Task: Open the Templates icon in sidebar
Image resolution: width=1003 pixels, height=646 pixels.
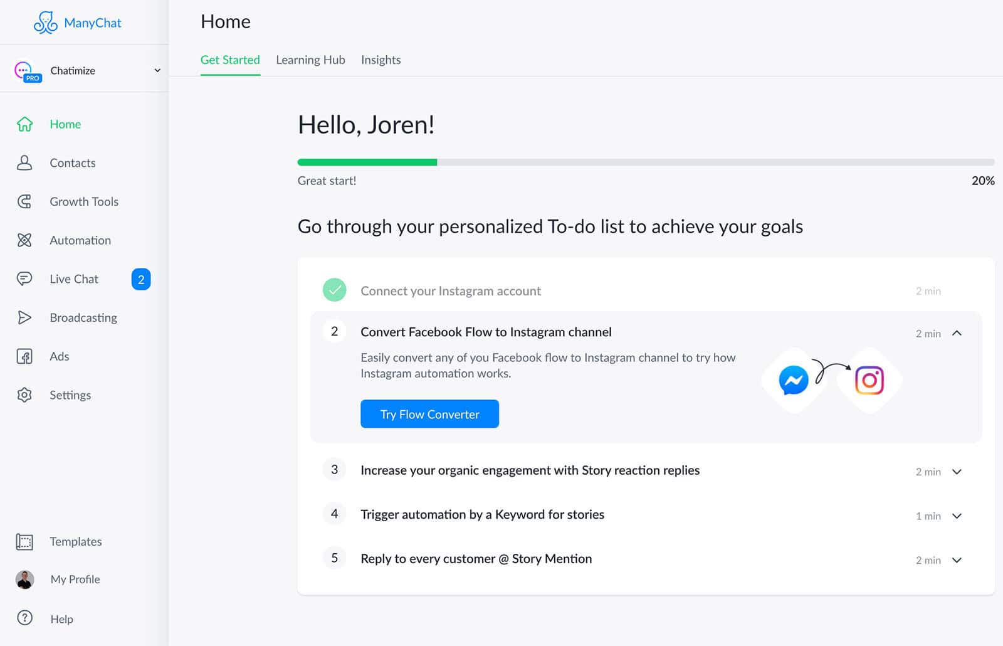Action: [24, 541]
